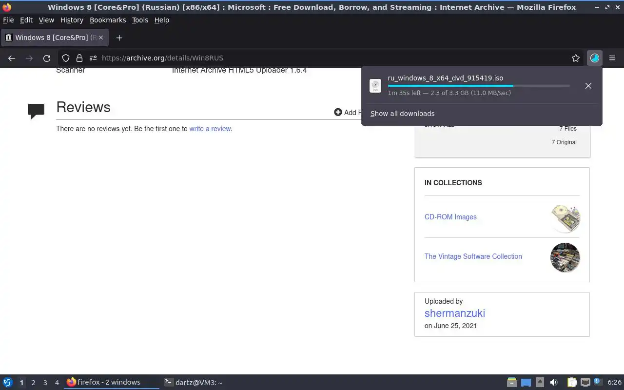Follow the 'write a review' link
Screen dimensions: 624x390
tap(210, 129)
